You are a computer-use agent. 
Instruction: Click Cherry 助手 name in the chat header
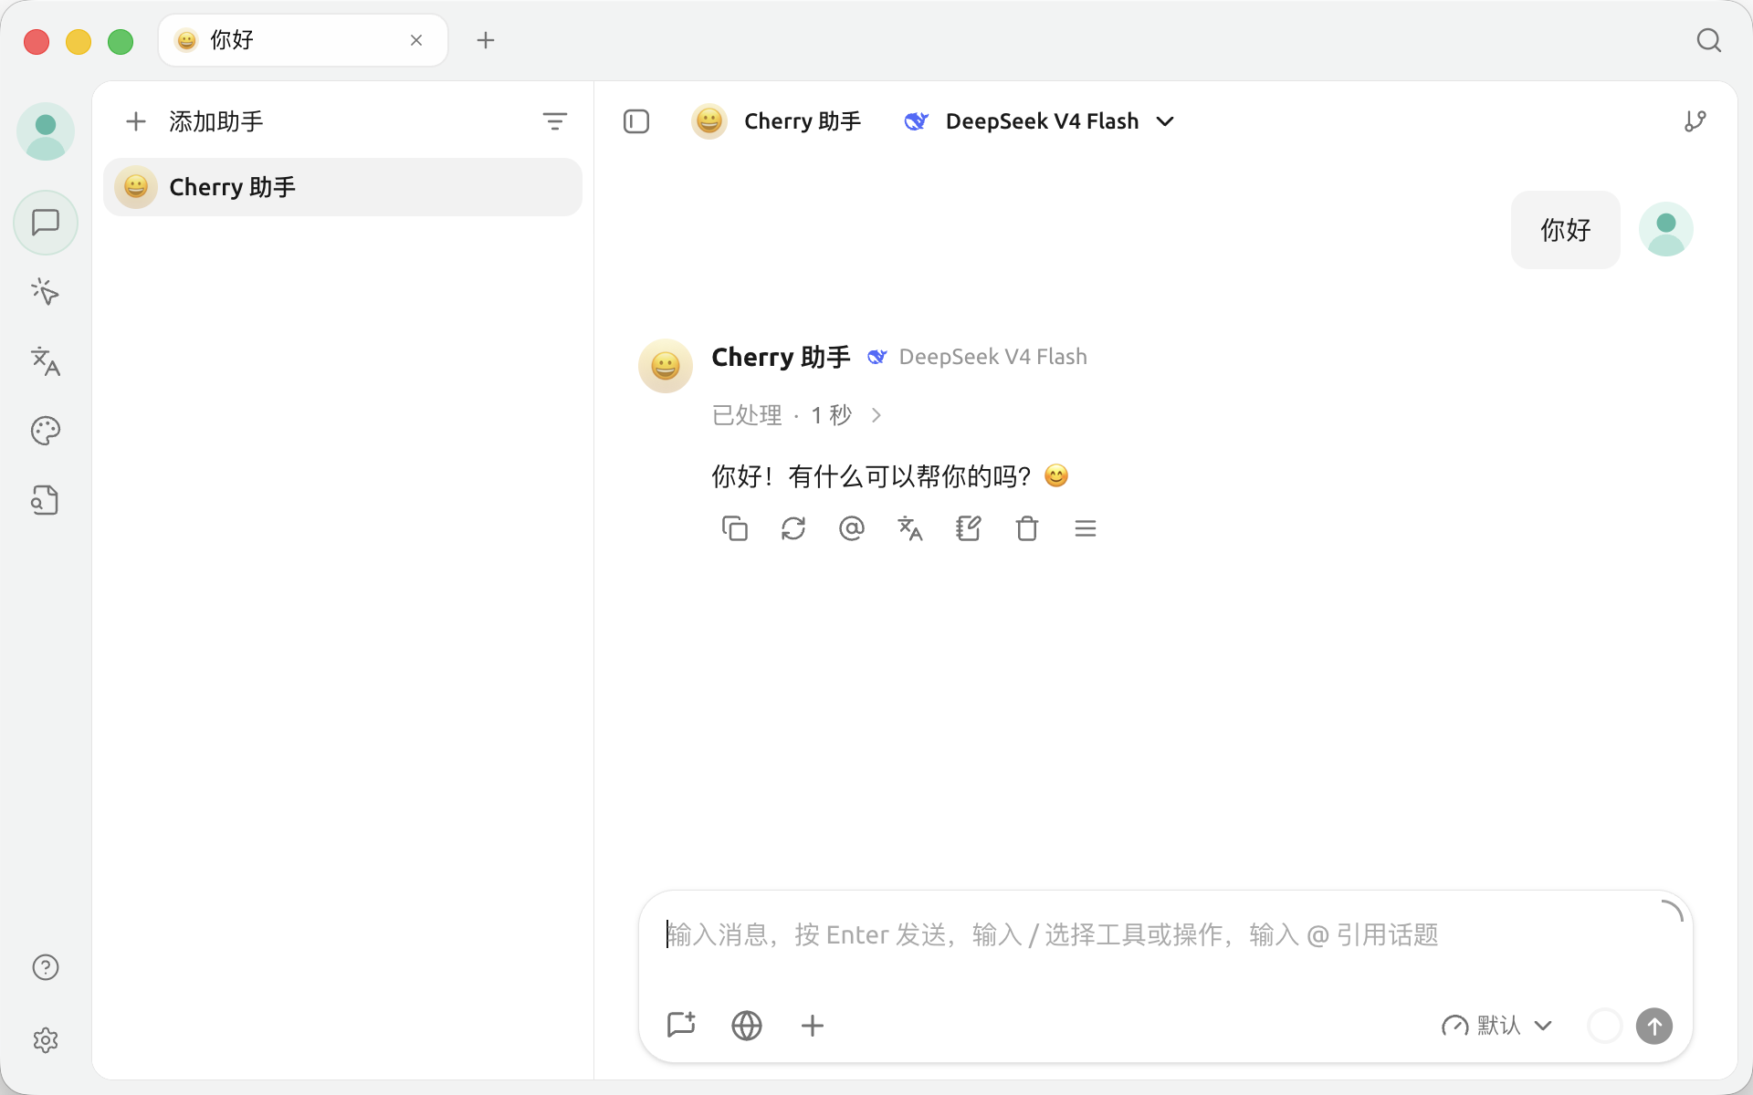click(x=803, y=121)
